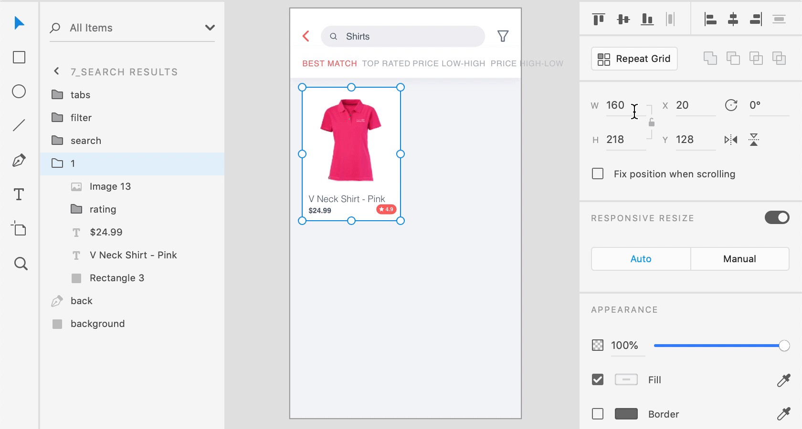Viewport: 802px width, 429px height.
Task: Apply the Subtract boolean operation
Action: [x=733, y=58]
